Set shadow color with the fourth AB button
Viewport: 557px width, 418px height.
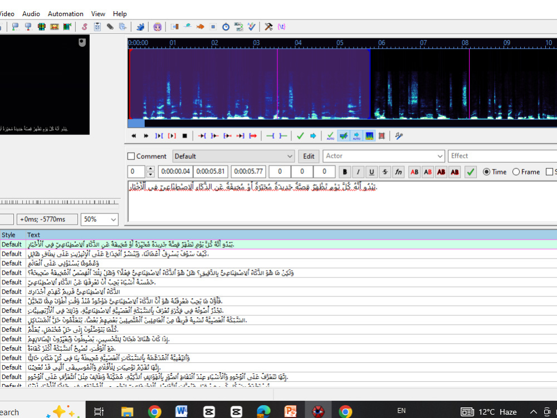click(x=455, y=172)
